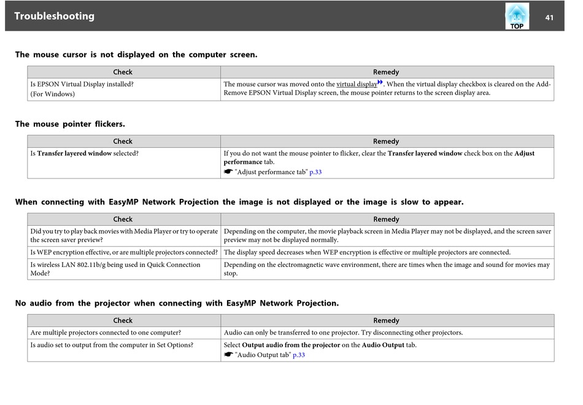Select heading 'The mouse pointer flickers.'
583x405 pixels.
point(70,124)
